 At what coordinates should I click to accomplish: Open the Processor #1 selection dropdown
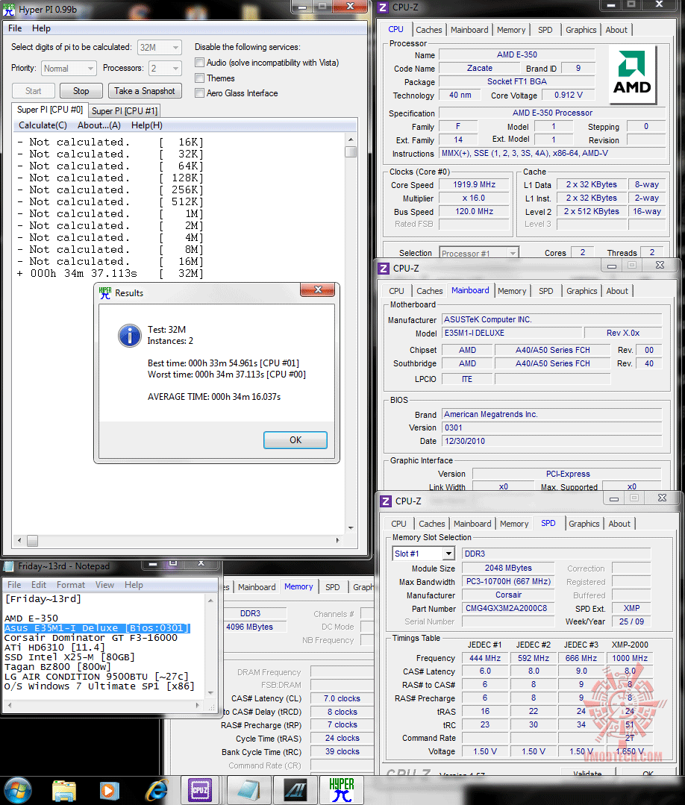tap(478, 253)
